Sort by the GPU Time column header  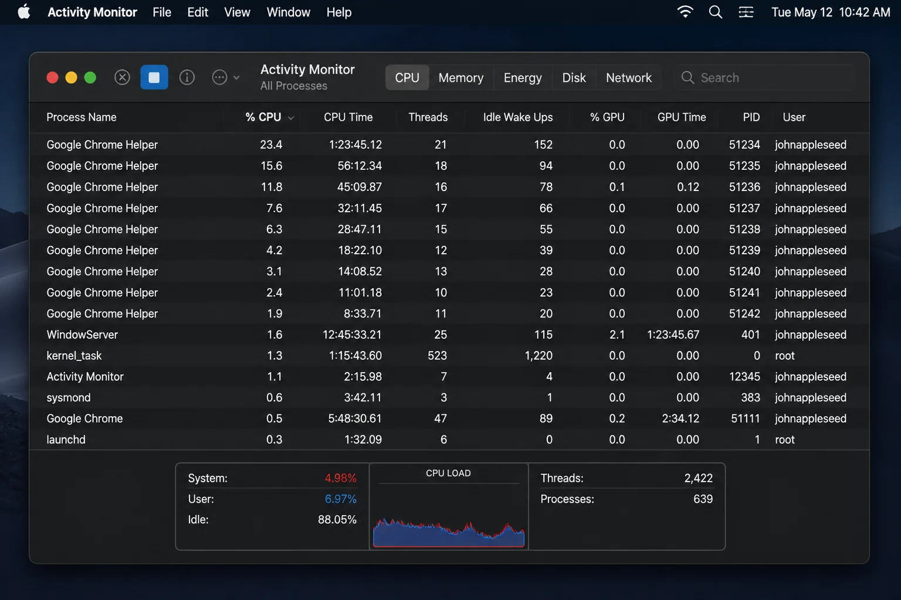pos(682,117)
